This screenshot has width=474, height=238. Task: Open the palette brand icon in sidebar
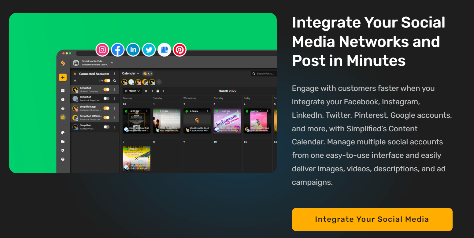[x=63, y=133]
